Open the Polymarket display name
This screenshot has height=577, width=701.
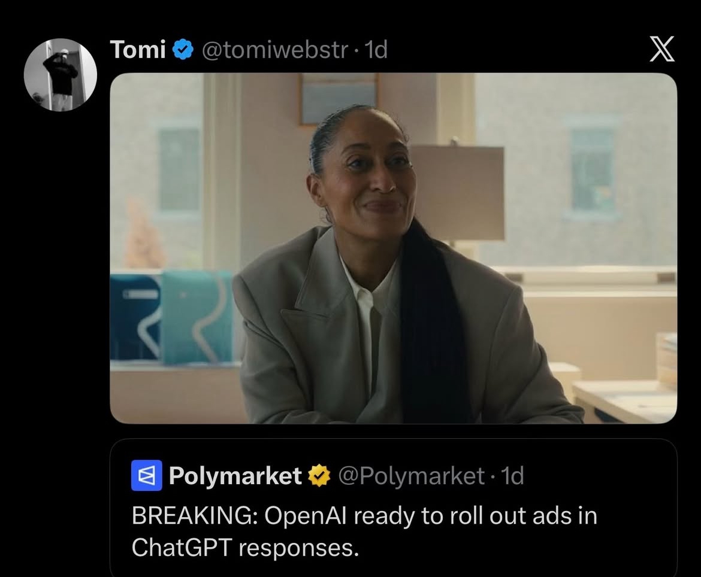235,476
